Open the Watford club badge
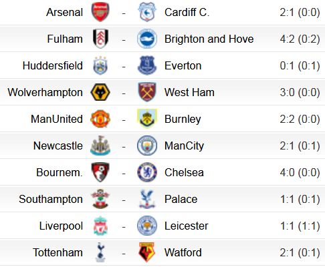Viewport: 325px width, 267px height. pyautogui.click(x=147, y=252)
